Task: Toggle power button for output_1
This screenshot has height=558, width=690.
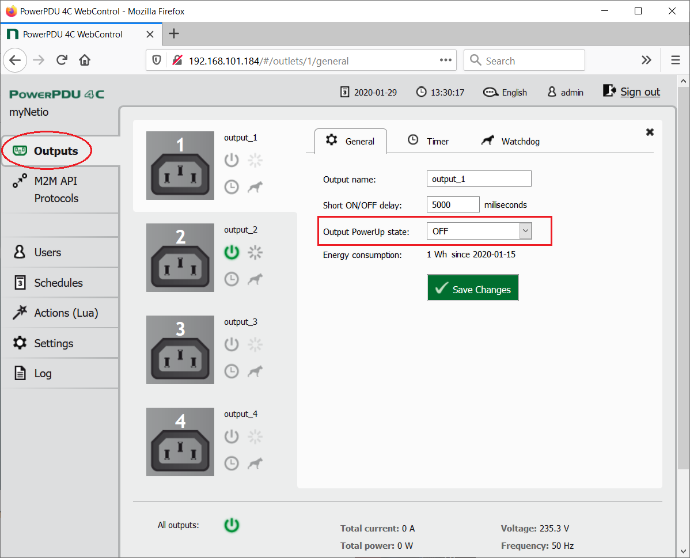Action: click(x=232, y=160)
